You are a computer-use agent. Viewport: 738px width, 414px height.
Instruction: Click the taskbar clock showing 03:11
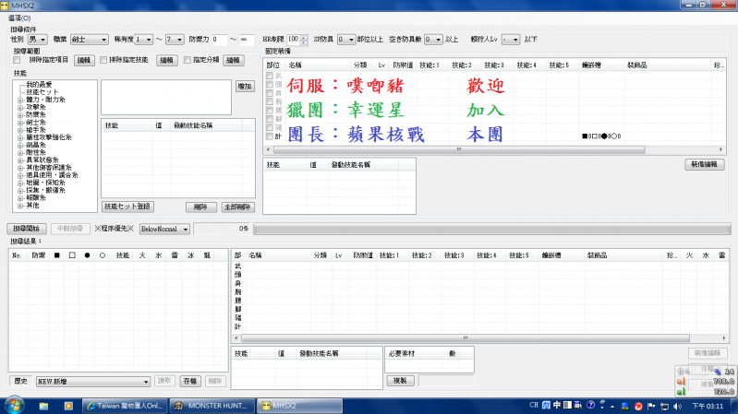(x=708, y=406)
